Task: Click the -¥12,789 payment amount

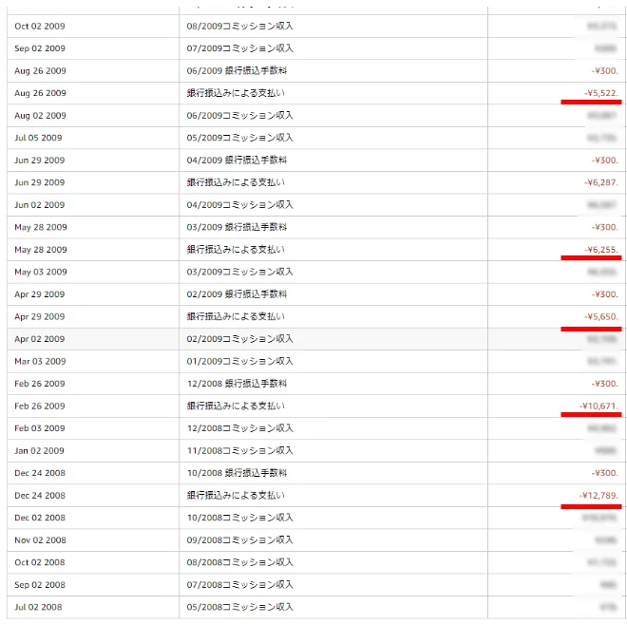Action: pos(598,496)
